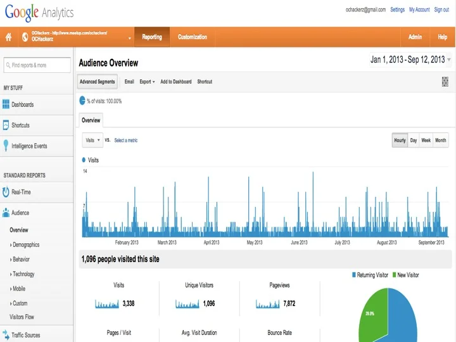Click the Bounce Rate label
Viewport: 456px width, 342px height.
(x=280, y=332)
